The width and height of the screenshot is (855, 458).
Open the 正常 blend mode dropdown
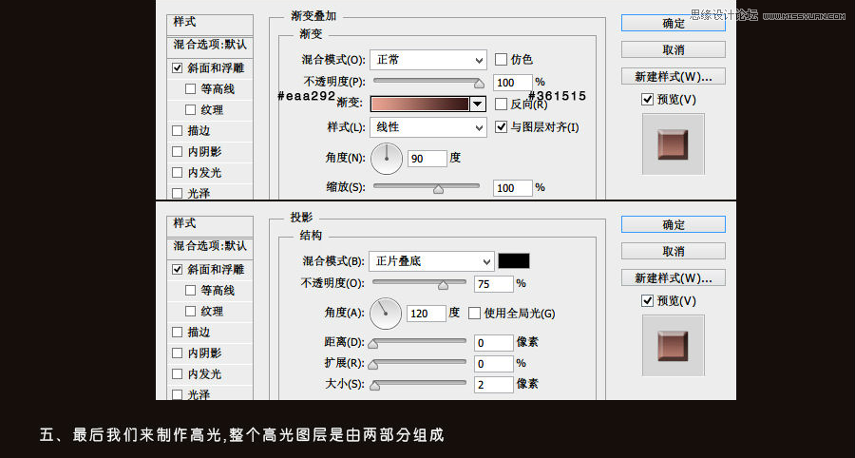click(x=427, y=59)
